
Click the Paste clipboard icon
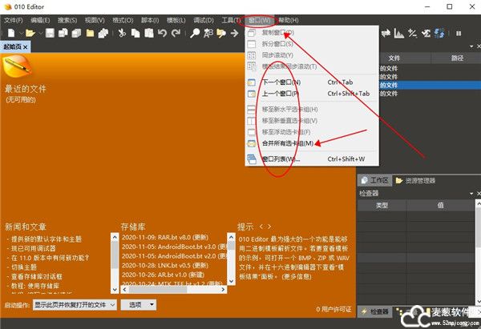pos(149,33)
